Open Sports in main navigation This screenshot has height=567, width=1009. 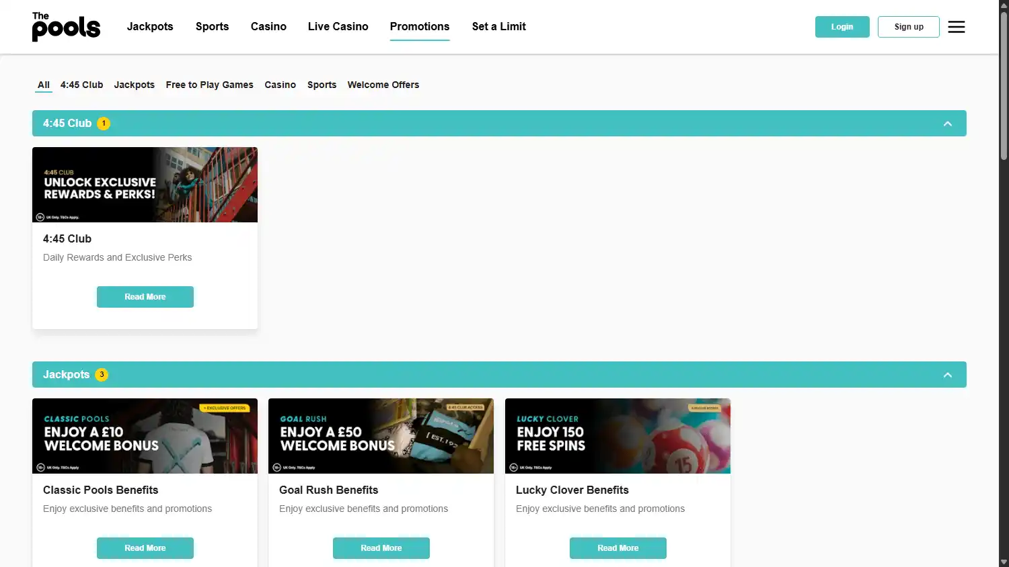tap(212, 27)
